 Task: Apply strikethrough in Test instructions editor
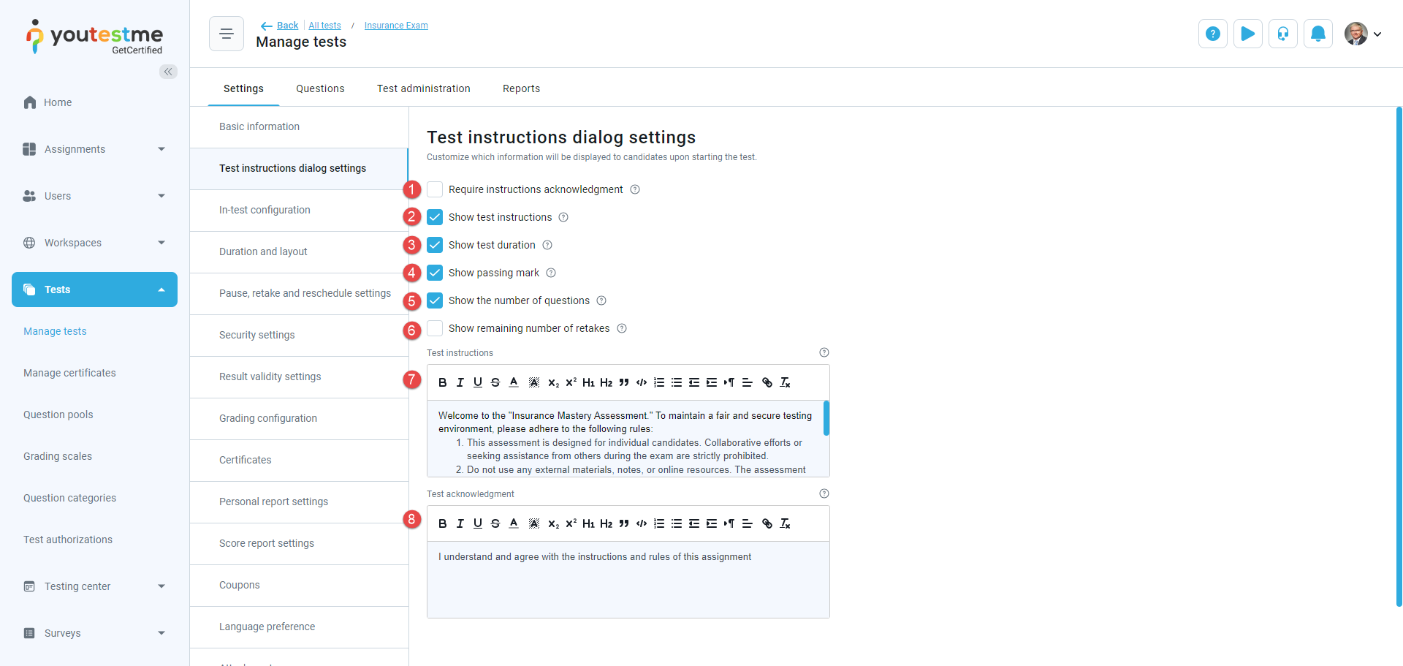pyautogui.click(x=495, y=382)
